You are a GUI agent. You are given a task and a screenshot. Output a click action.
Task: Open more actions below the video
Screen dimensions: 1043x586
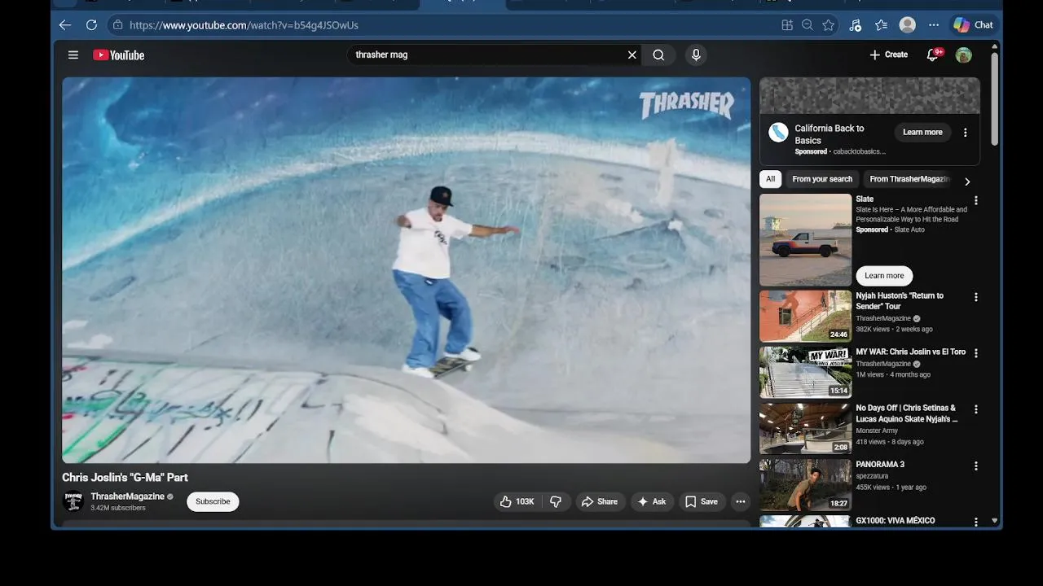click(740, 501)
